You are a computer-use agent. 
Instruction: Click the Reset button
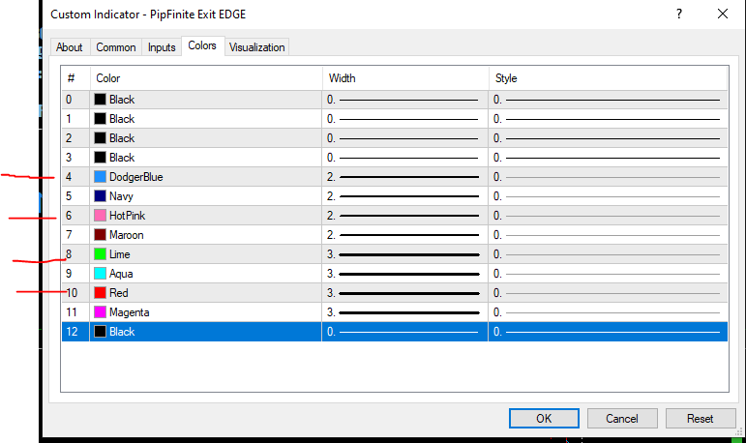click(x=700, y=418)
